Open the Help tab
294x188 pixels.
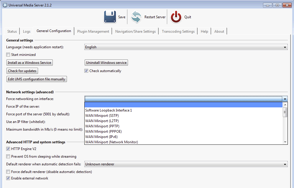coord(204,31)
